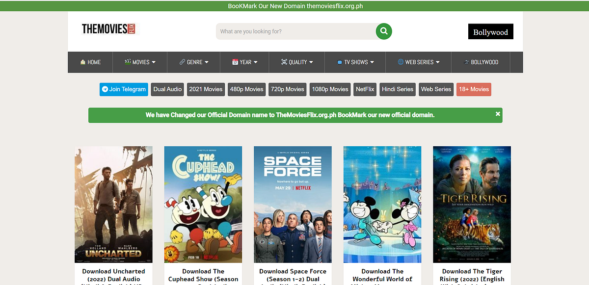Click the Telegram paper plane icon
Image resolution: width=589 pixels, height=285 pixels.
105,89
